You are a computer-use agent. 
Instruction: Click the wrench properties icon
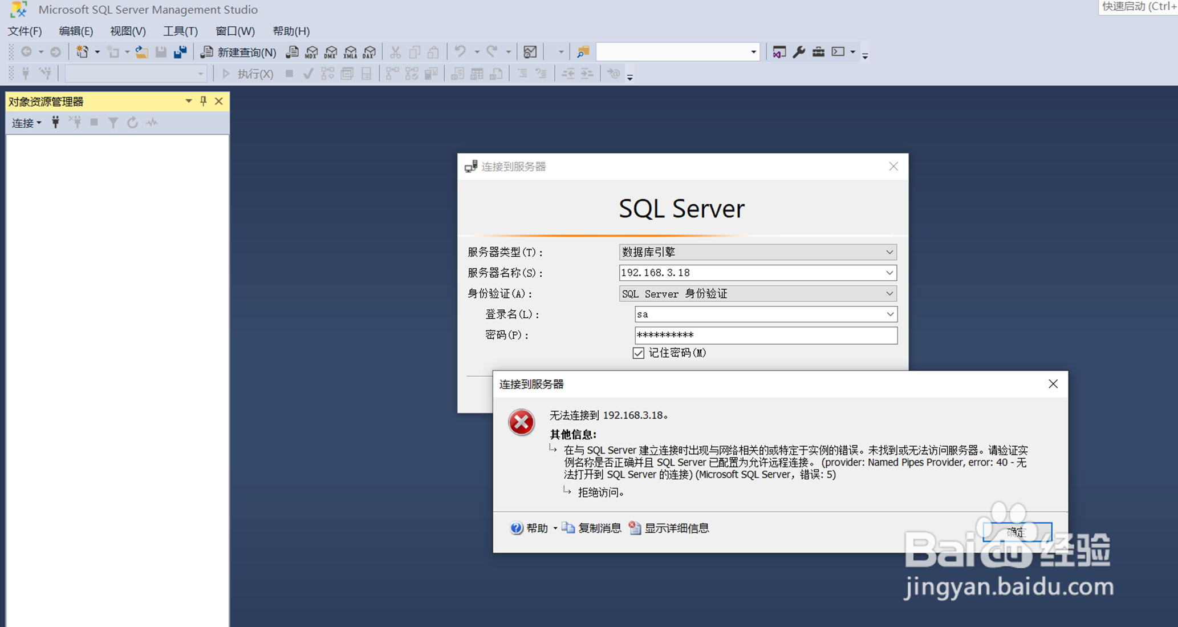tap(799, 52)
